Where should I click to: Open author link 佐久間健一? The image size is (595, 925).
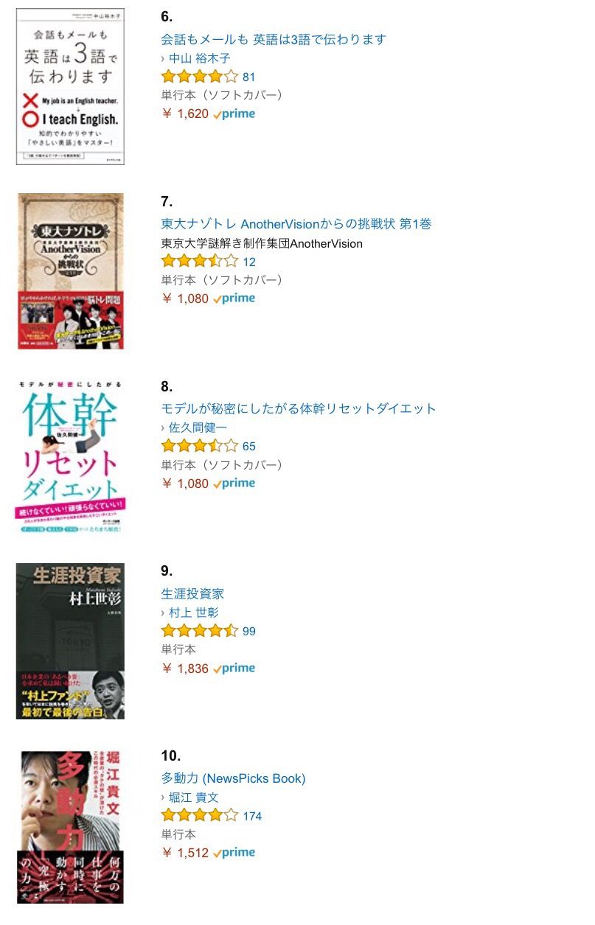pos(198,427)
